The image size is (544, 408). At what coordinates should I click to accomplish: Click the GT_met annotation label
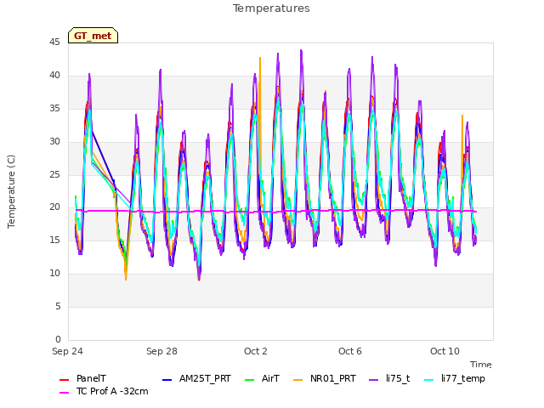(93, 36)
